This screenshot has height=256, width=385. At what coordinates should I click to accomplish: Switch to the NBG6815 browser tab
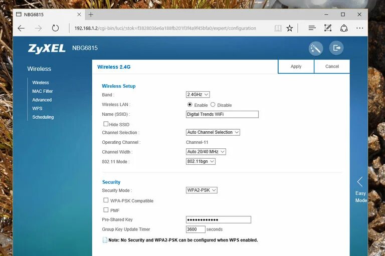[49, 15]
